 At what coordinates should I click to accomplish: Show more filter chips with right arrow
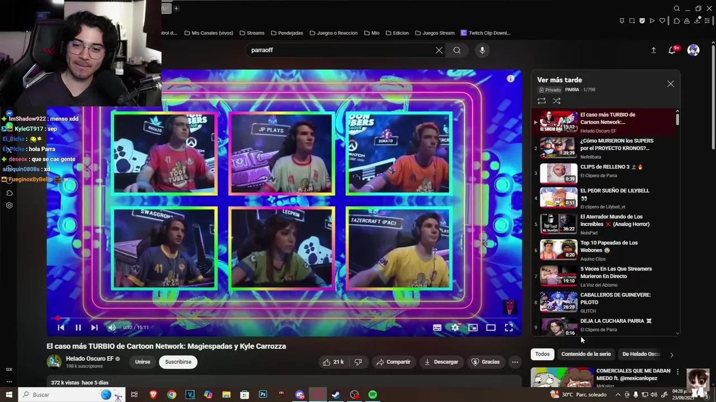(672, 355)
